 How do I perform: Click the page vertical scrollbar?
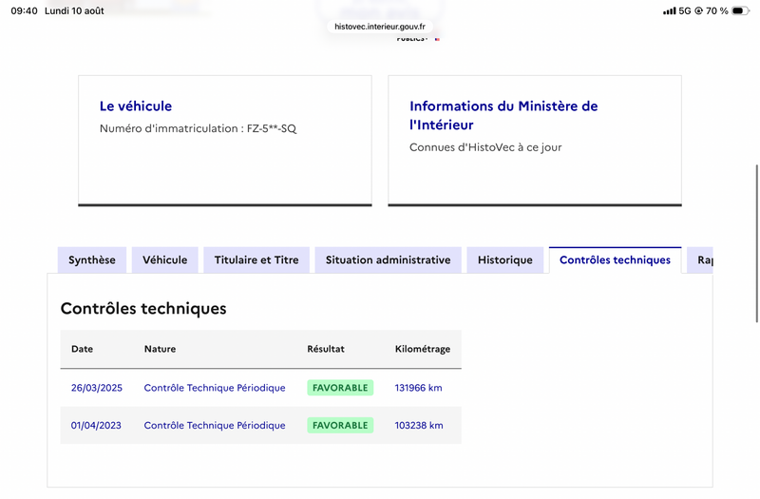tap(756, 243)
